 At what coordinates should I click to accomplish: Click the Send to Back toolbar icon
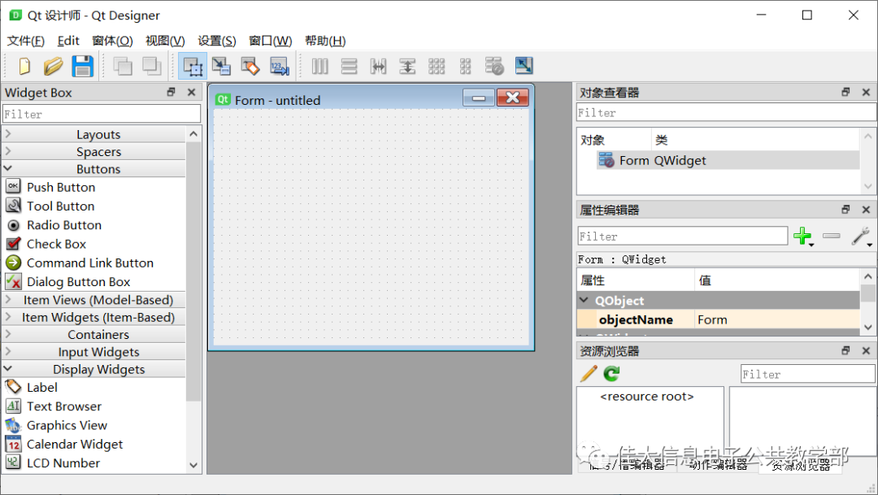point(123,66)
